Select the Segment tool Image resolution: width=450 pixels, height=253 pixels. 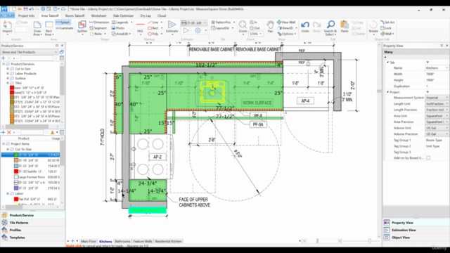pyautogui.click(x=98, y=28)
